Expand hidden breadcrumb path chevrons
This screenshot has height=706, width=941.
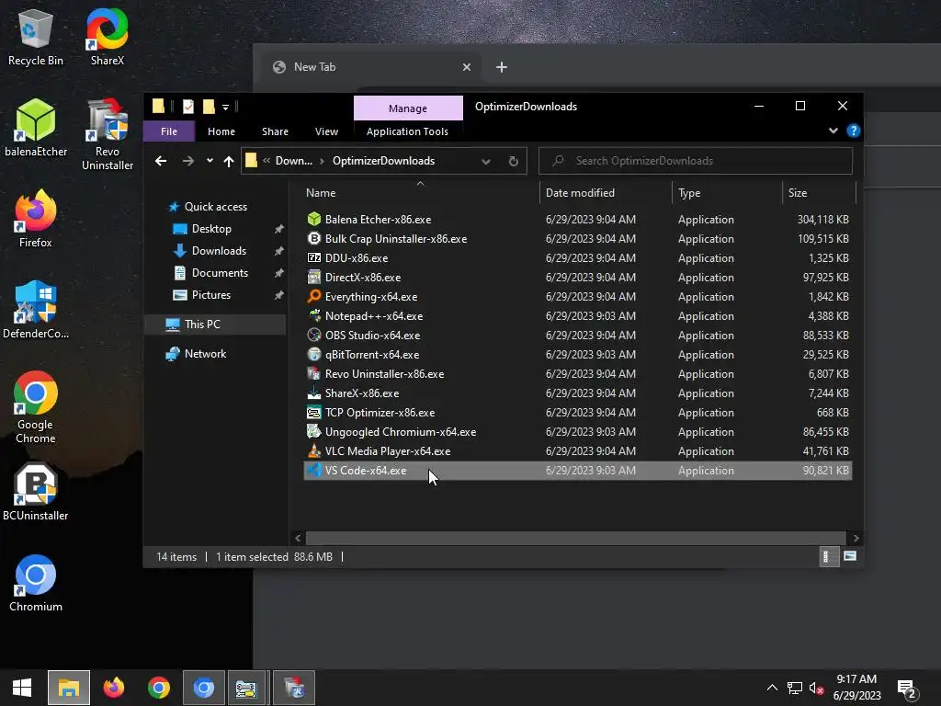(266, 161)
